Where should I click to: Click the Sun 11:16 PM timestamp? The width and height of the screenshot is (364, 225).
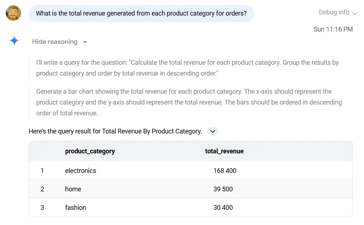333,29
